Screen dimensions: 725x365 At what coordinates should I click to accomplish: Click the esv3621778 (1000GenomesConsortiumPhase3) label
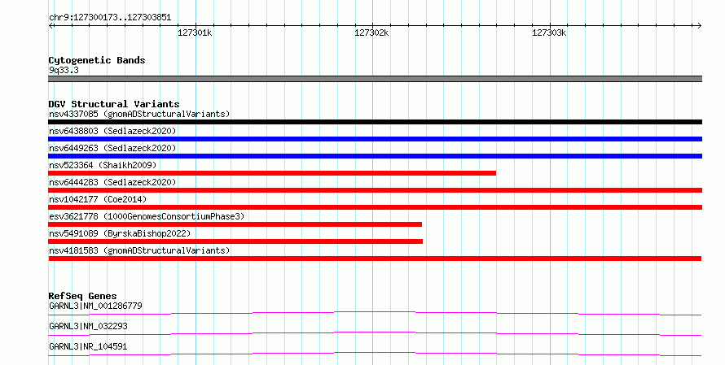point(147,216)
